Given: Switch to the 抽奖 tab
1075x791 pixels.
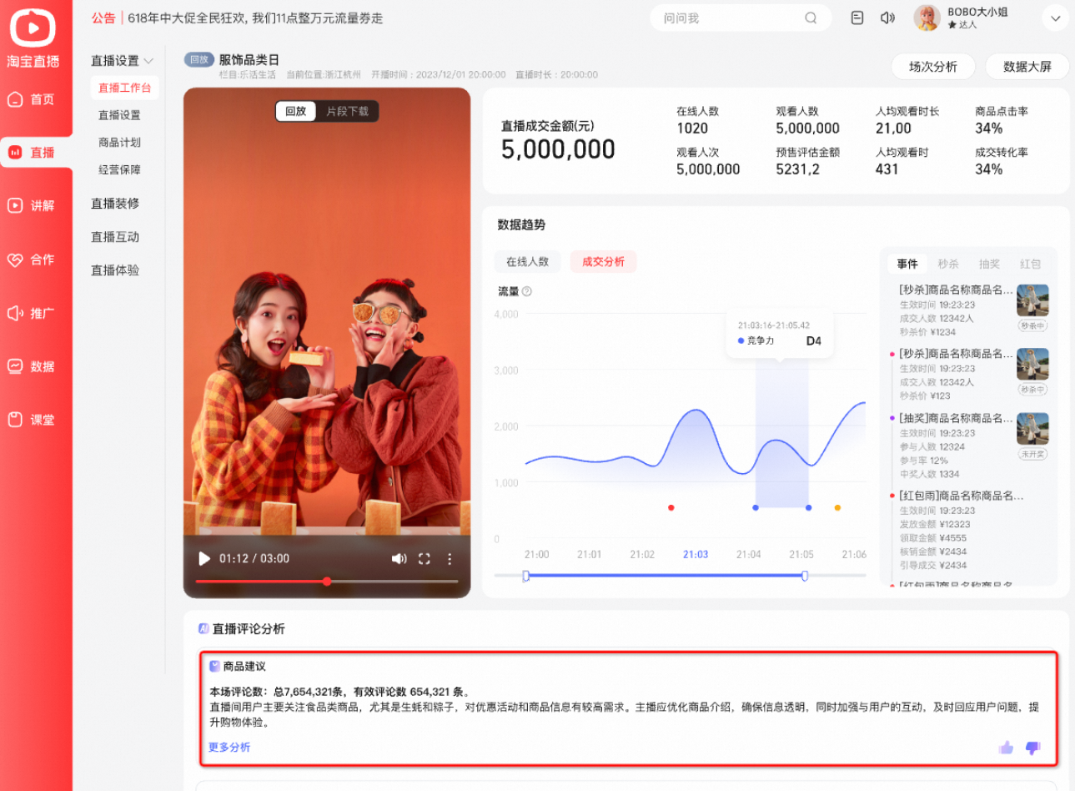Looking at the screenshot, I should 989,264.
